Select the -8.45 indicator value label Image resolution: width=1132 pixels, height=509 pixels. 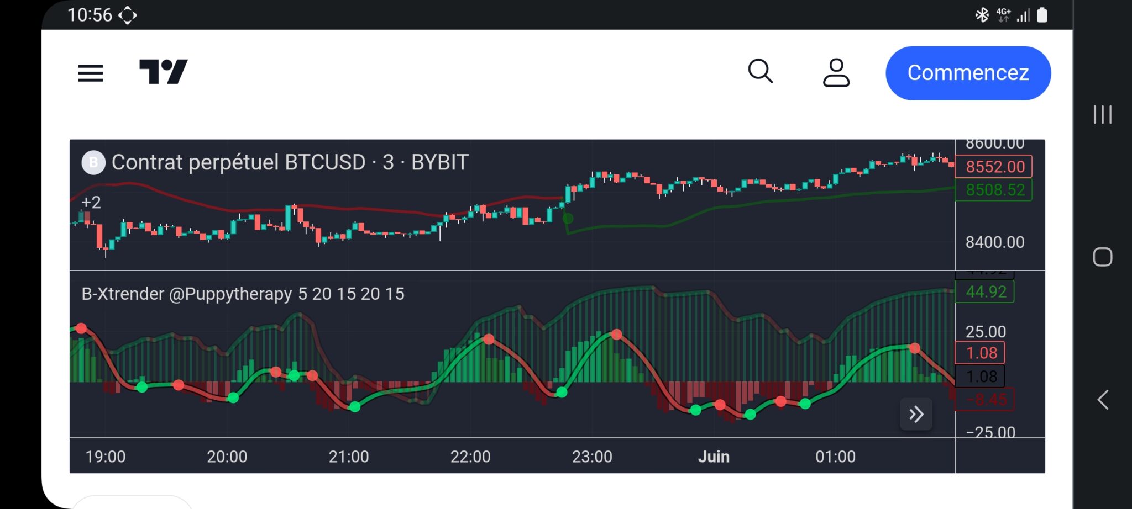(x=986, y=400)
